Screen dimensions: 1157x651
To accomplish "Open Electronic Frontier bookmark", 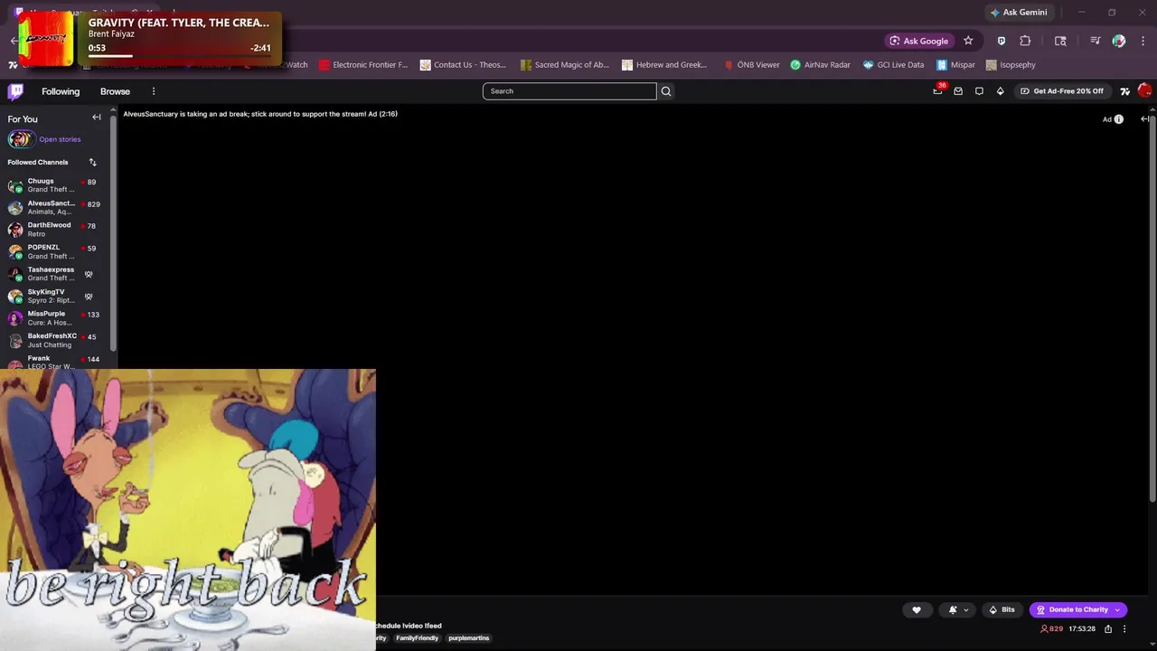I will (x=363, y=65).
